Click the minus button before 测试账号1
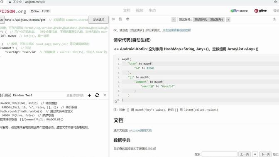279x157 pixels. 174,20
